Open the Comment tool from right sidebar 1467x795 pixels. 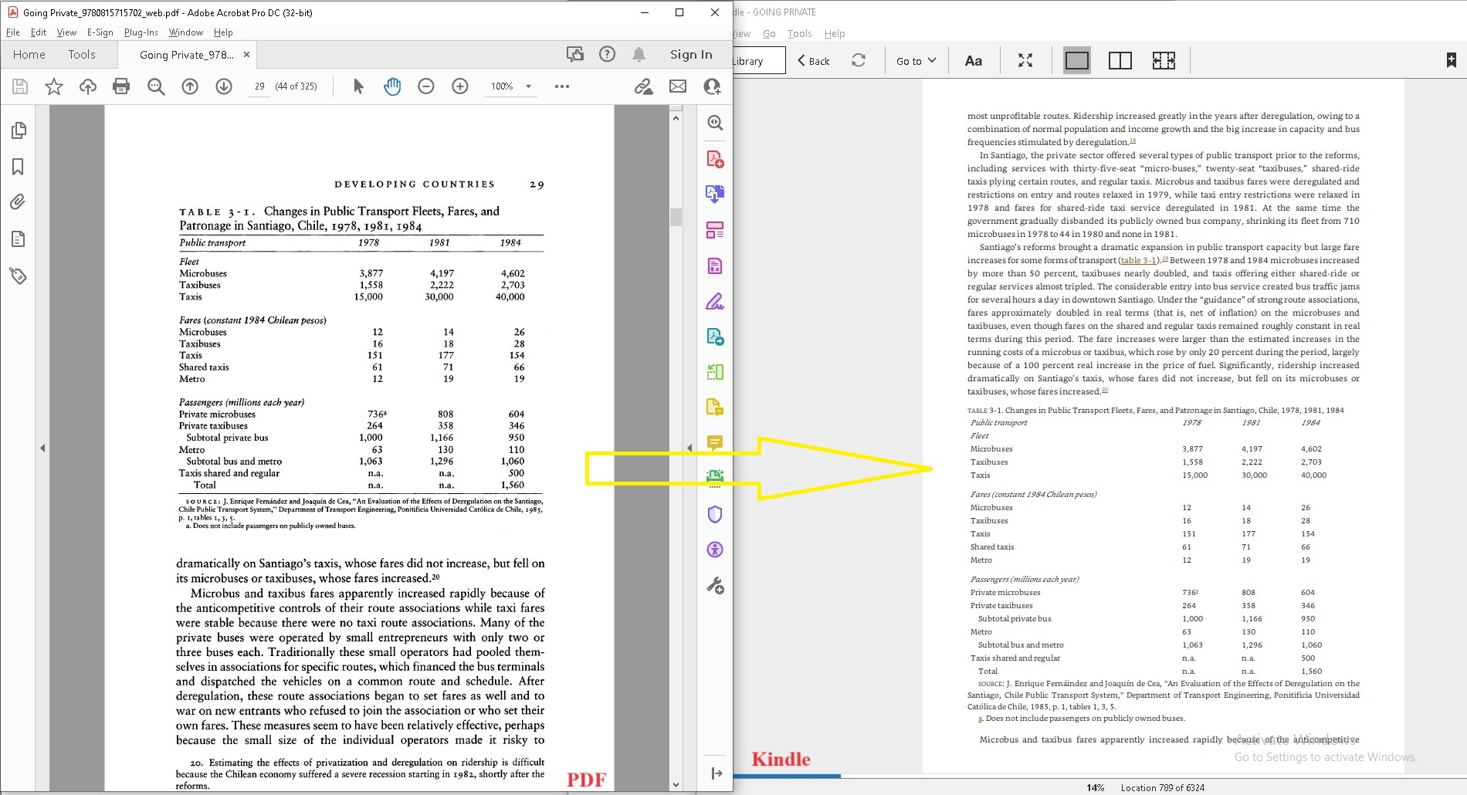[715, 443]
